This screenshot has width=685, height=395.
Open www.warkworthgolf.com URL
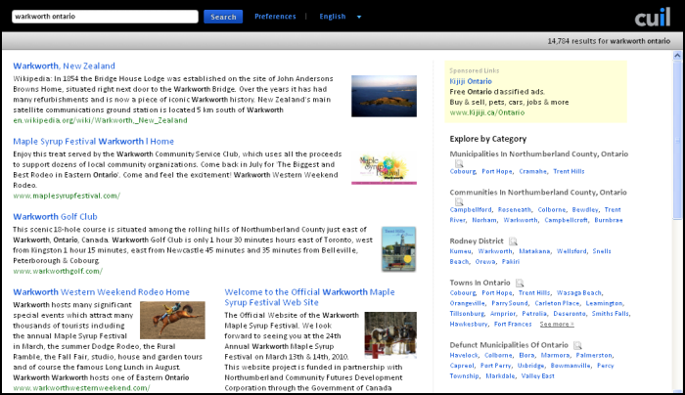58,271
